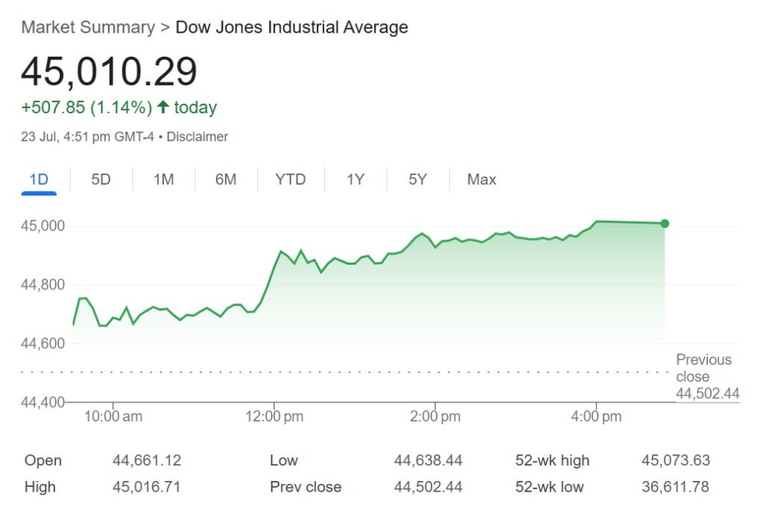Viewport: 763px width, 531px height.
Task: Open the 1M time range tab
Action: click(x=163, y=180)
